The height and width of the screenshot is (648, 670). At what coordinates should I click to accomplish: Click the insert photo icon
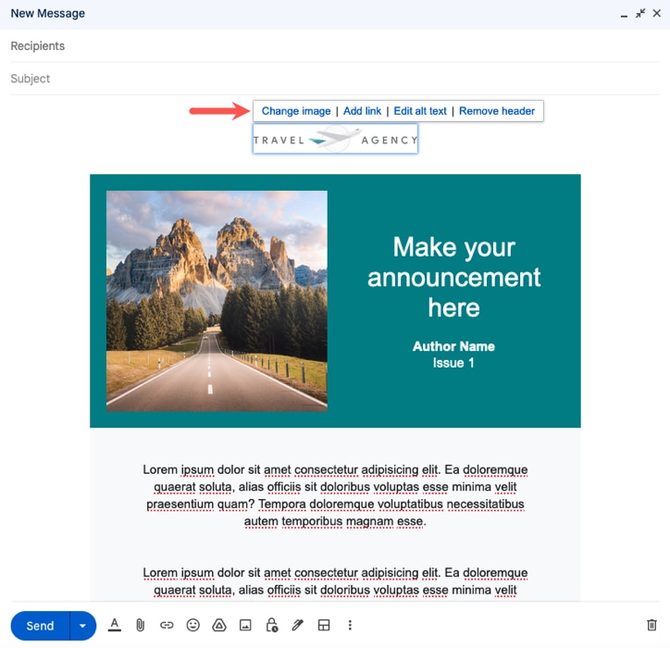pos(245,626)
